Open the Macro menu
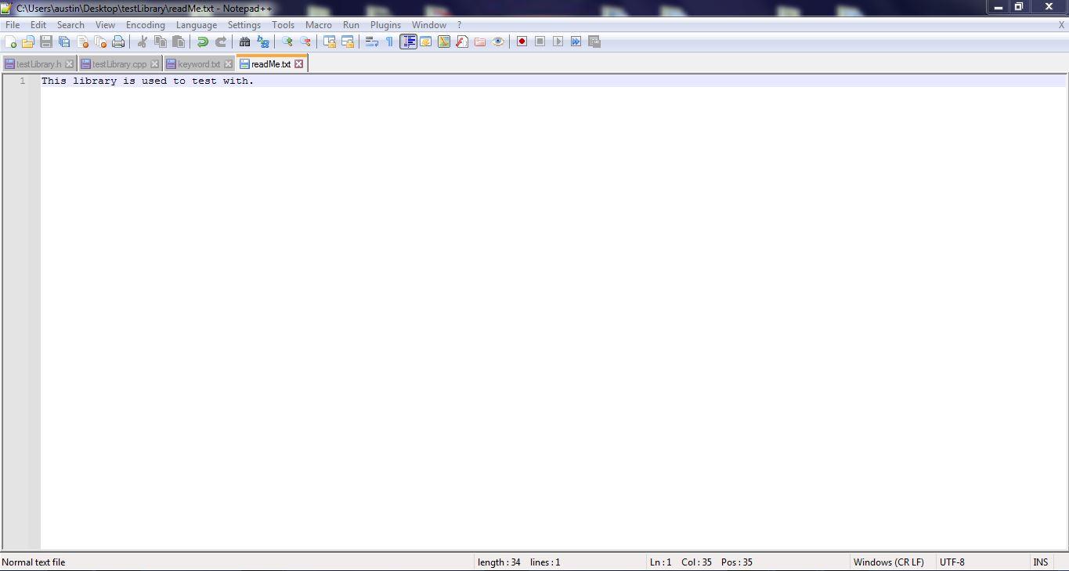This screenshot has height=571, width=1069. [x=318, y=24]
